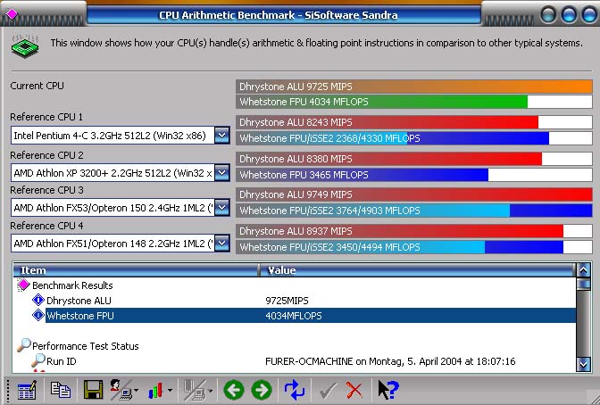
Task: Go forward with the green right arrow
Action: [x=262, y=390]
